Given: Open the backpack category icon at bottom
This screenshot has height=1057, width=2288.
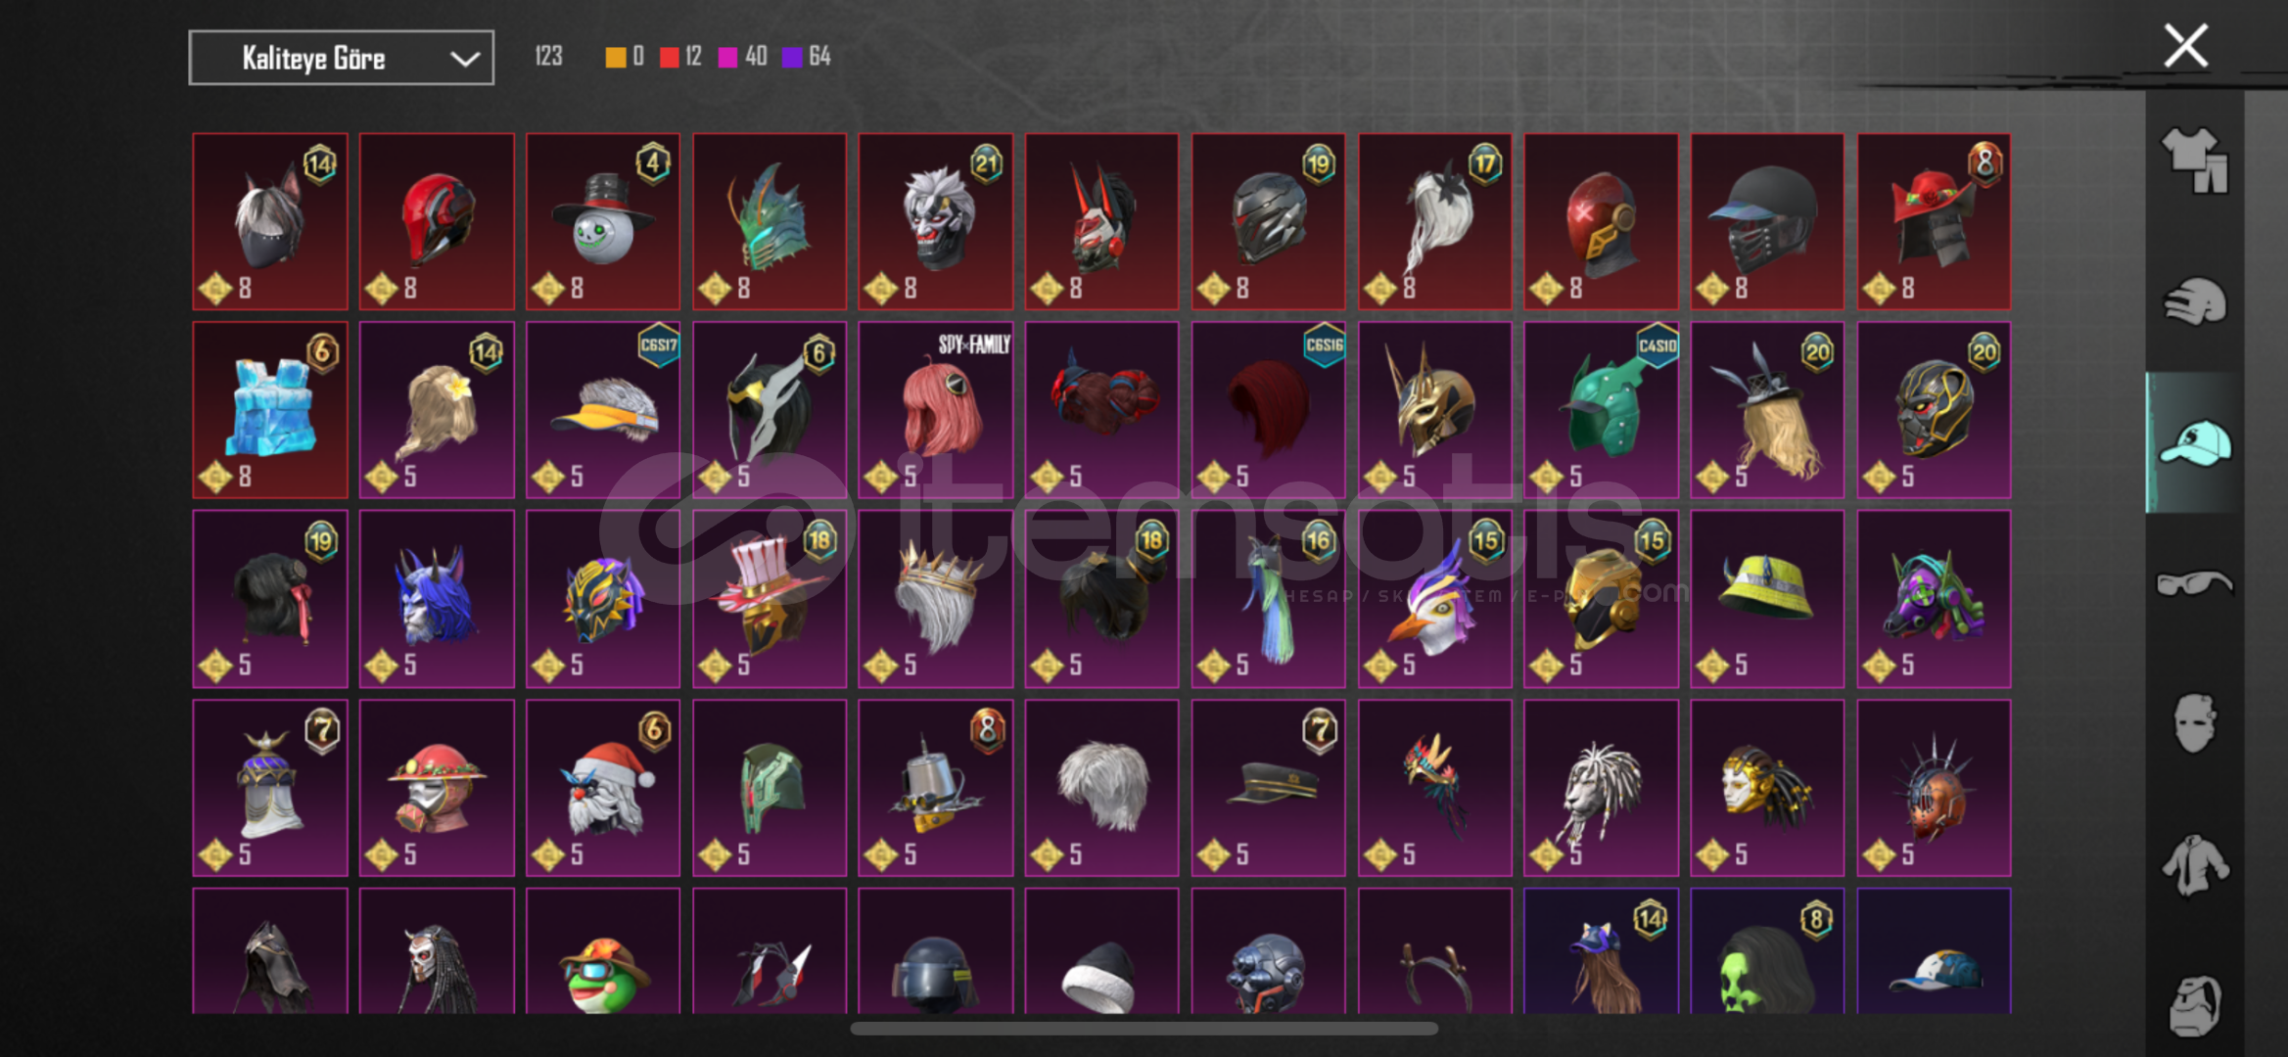Looking at the screenshot, I should [x=2194, y=1004].
